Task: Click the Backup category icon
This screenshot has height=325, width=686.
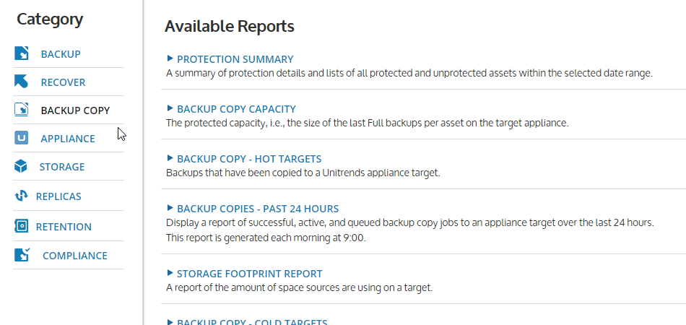Action: [22, 53]
